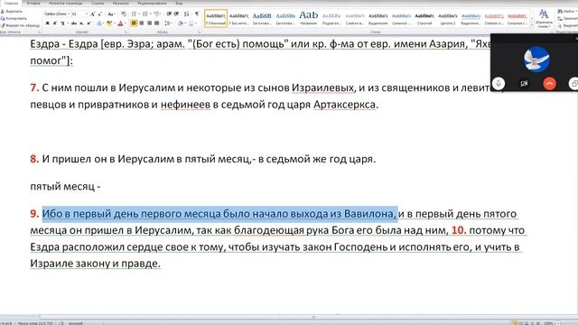Switch to the References (Ссылки) tab
Screen dimensions: 578x325
tap(98, 4)
